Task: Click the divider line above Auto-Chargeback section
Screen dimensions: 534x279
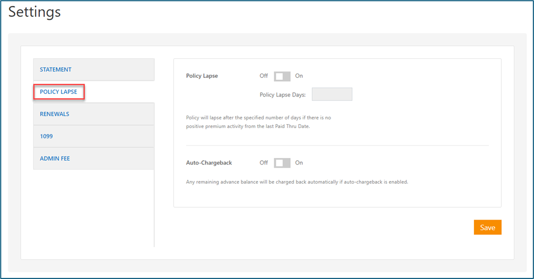Action: (x=337, y=145)
